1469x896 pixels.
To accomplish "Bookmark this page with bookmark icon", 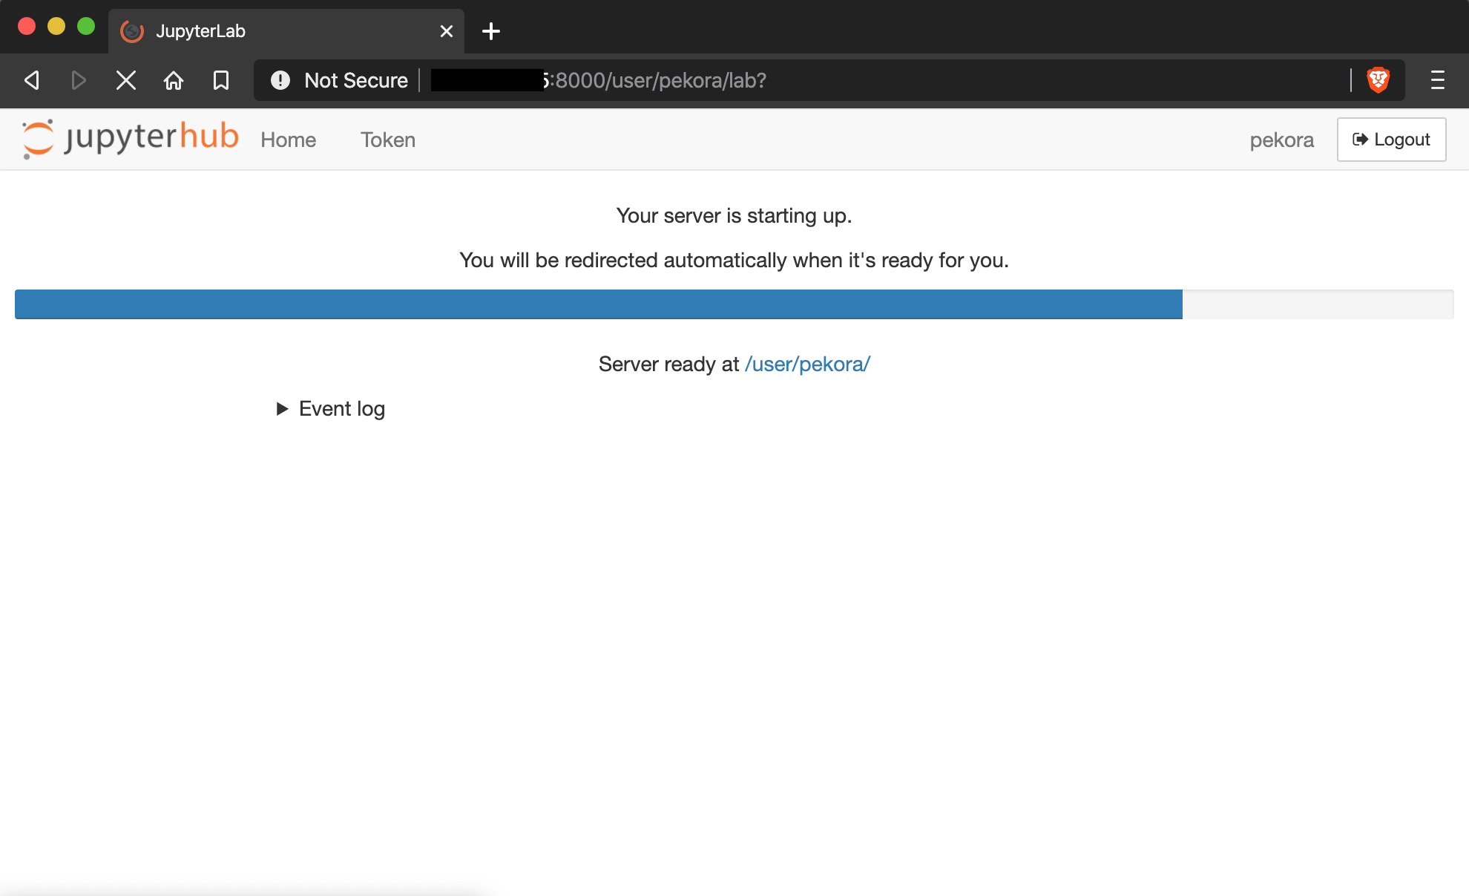I will (x=221, y=80).
